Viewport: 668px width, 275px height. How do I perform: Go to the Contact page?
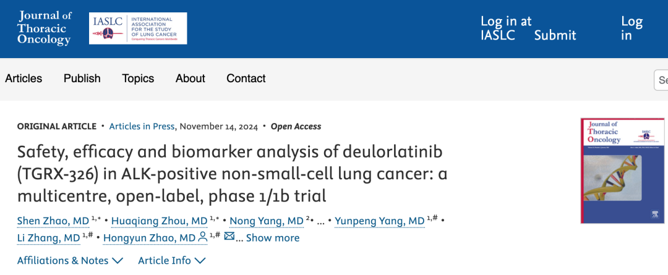(x=246, y=78)
